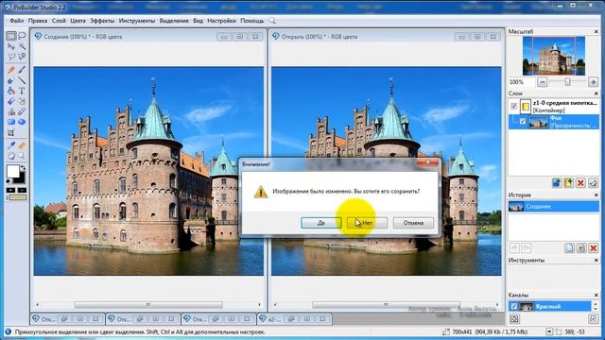Select the brush tool
Screen dimensions: 605x340
coord(22,70)
